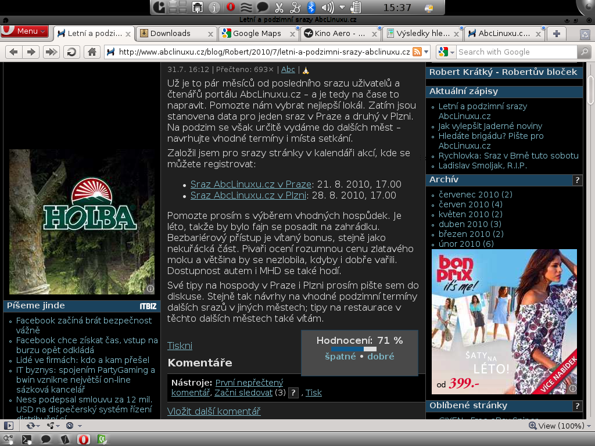595x446 pixels.
Task: Click the Opera icon in the taskbar
Action: (x=84, y=439)
